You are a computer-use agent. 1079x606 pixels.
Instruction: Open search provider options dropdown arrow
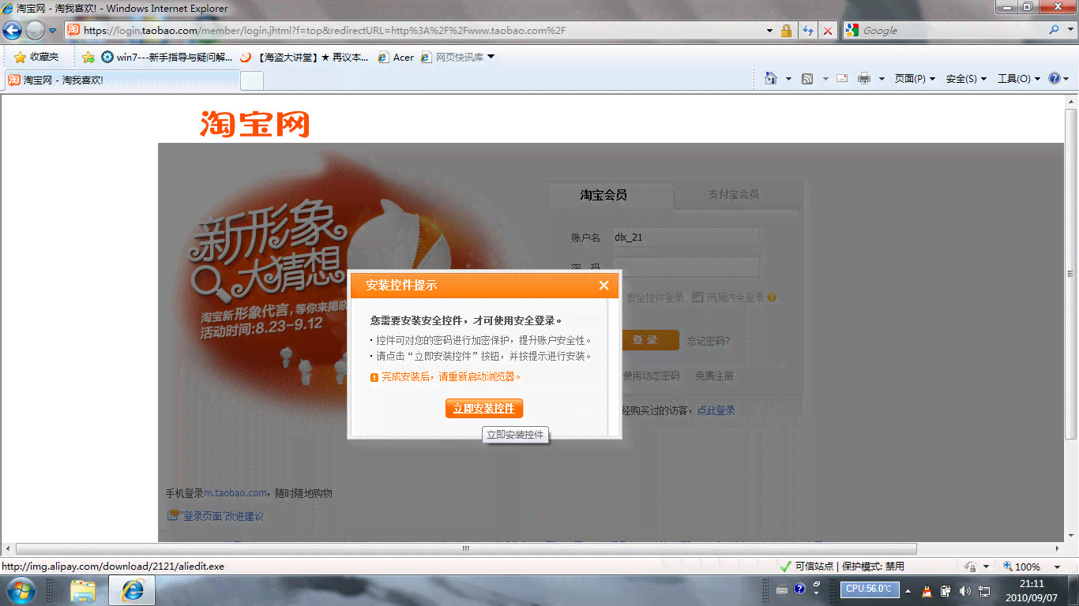pyautogui.click(x=1069, y=31)
